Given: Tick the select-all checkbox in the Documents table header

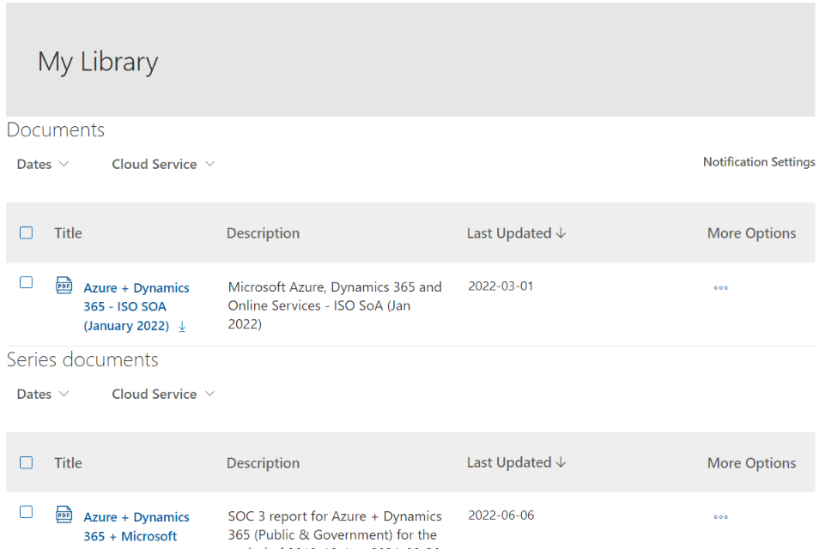Looking at the screenshot, I should click(27, 233).
